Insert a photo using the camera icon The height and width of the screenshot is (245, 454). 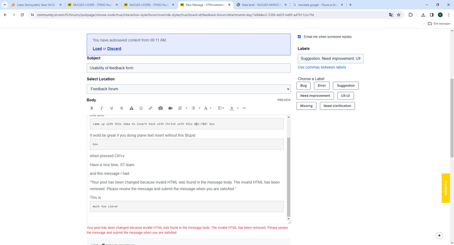(x=160, y=108)
